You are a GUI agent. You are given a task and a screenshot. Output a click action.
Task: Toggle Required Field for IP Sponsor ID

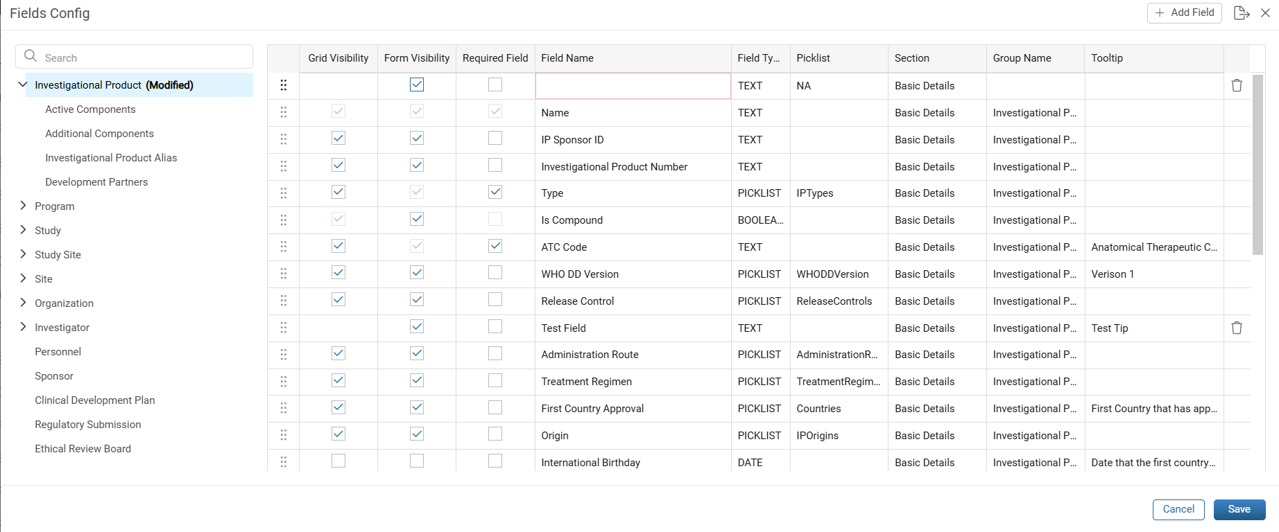point(495,138)
